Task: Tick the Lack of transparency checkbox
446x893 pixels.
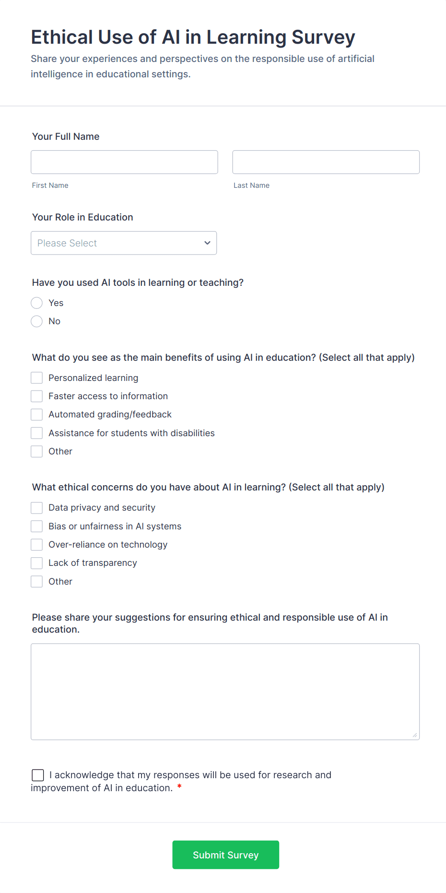Action: pos(37,563)
